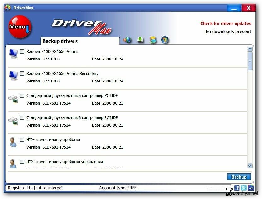Click the scroll down arrow of list

click(250, 166)
